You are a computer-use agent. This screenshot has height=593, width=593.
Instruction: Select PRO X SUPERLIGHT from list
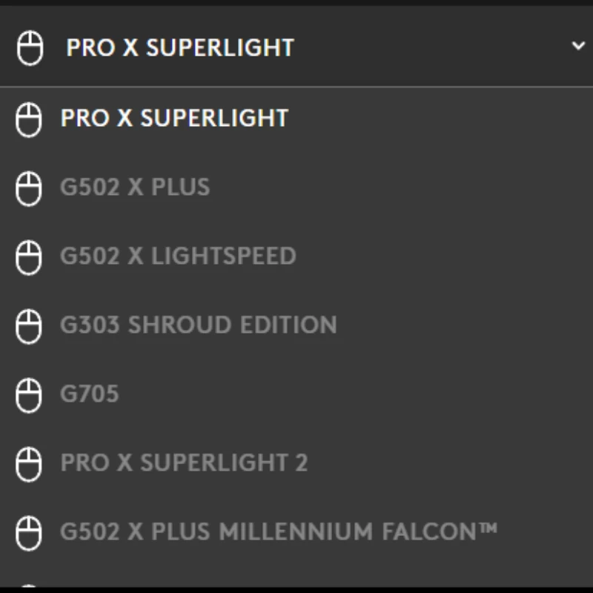point(174,119)
